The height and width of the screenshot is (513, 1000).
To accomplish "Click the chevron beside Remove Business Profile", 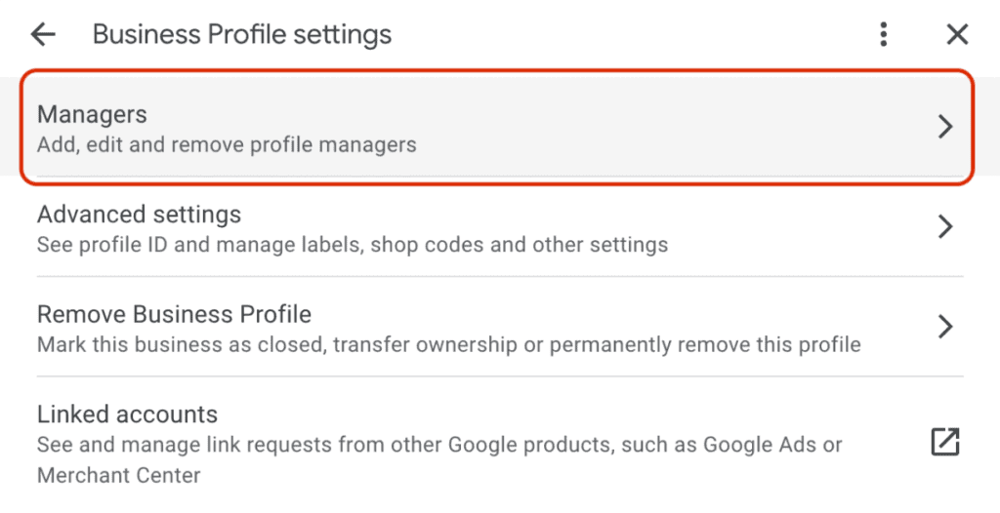I will click(x=944, y=326).
